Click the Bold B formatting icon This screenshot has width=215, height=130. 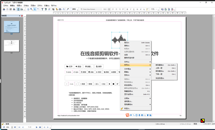tap(127, 9)
